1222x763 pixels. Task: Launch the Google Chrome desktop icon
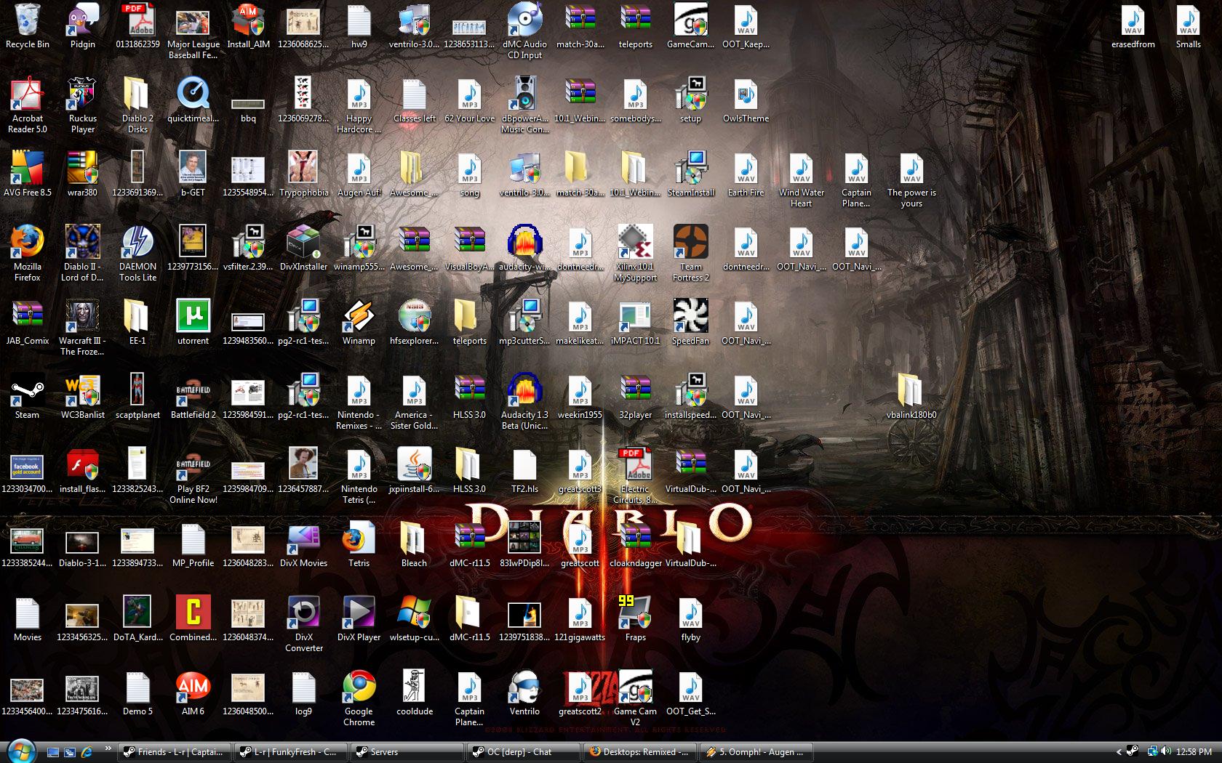point(359,687)
